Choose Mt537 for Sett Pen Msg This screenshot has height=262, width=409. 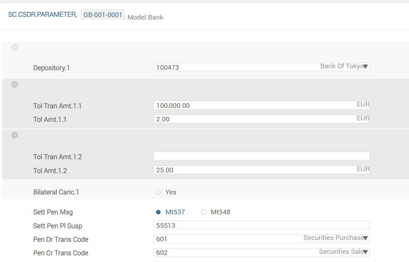click(158, 212)
